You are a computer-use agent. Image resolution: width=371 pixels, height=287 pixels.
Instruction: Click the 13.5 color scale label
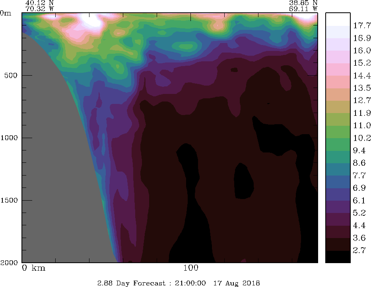362,88
